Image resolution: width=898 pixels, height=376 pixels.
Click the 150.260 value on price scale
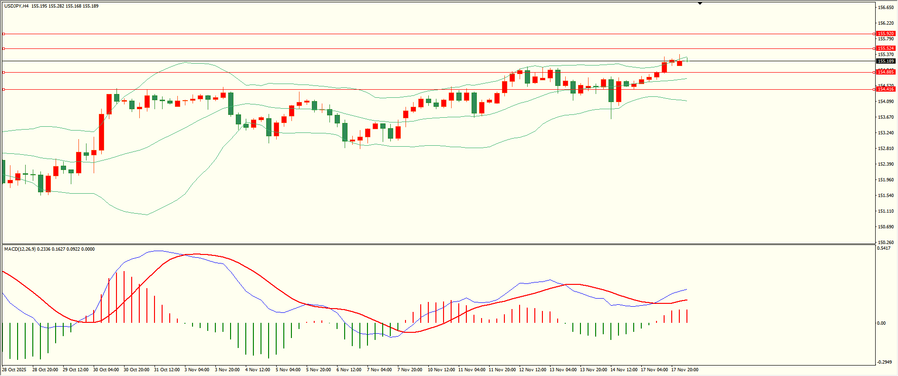pyautogui.click(x=886, y=242)
